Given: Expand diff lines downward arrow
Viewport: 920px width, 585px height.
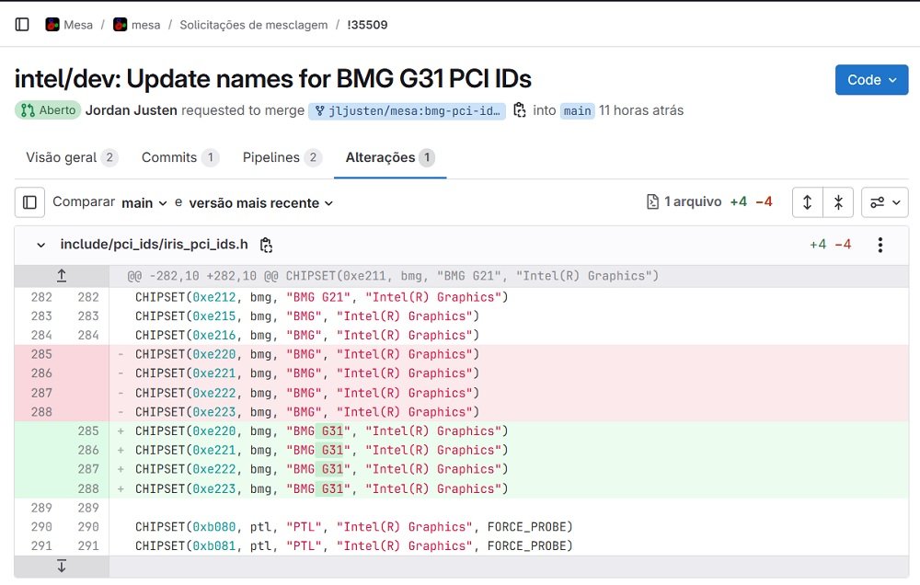Looking at the screenshot, I should (62, 566).
